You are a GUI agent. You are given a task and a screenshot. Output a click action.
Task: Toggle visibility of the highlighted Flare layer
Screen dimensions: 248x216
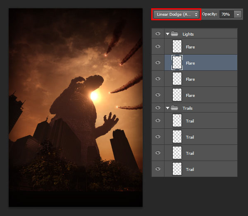pos(158,62)
